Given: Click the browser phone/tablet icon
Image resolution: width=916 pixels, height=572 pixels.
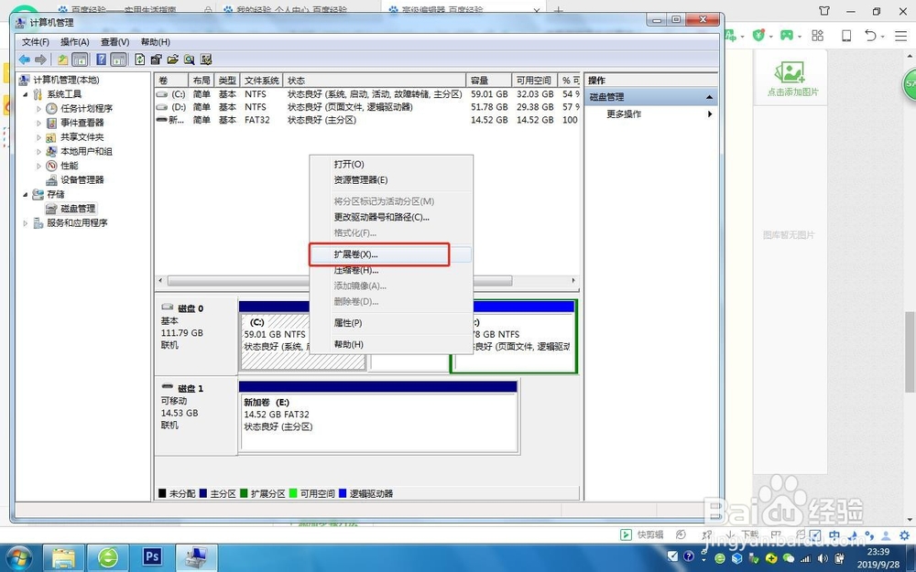Looking at the screenshot, I should tap(845, 36).
